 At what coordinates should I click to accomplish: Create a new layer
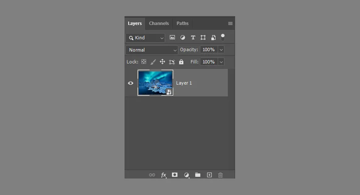209,175
